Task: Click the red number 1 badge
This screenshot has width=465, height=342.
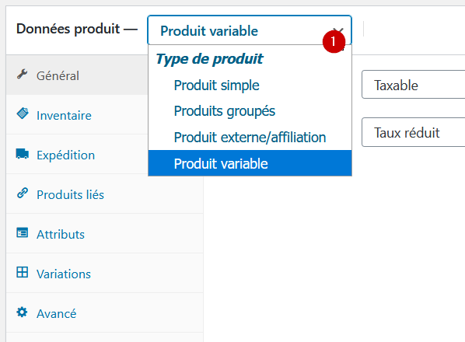Action: point(334,41)
